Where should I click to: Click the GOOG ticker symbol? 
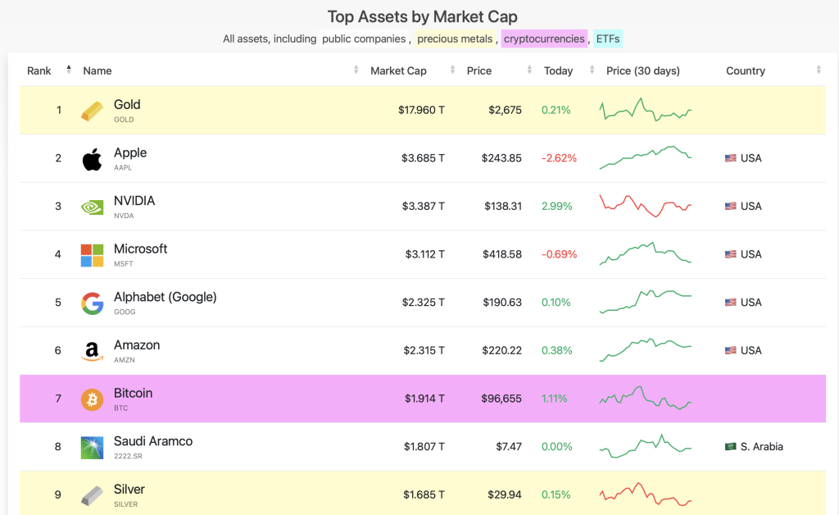[125, 312]
